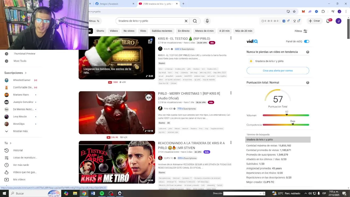Viewport: 350px width, 197px height.
Task: Open options menu for PIRLO - MERRY CHRISTMAS video
Action: point(231,93)
